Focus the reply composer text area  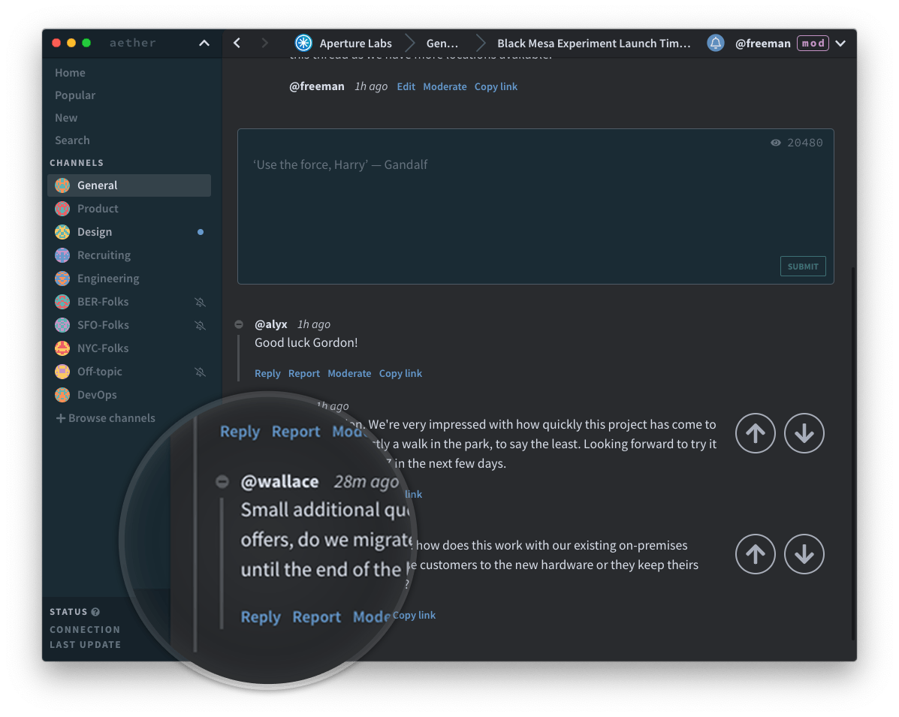click(x=535, y=206)
